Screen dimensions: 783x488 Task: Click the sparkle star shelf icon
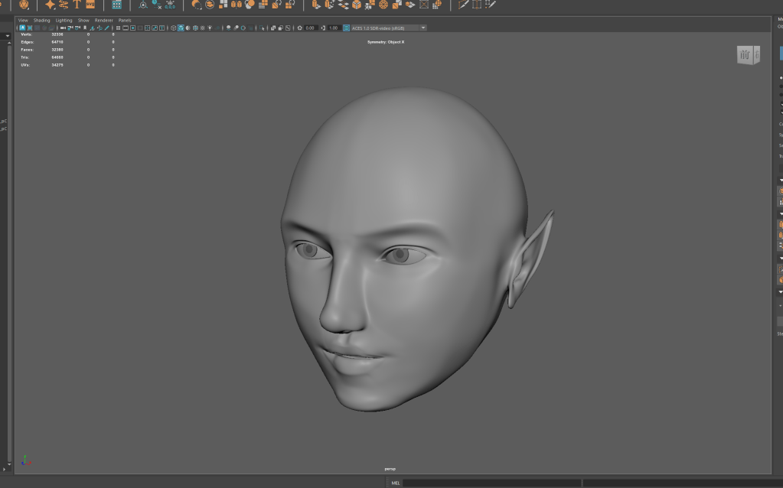[51, 5]
